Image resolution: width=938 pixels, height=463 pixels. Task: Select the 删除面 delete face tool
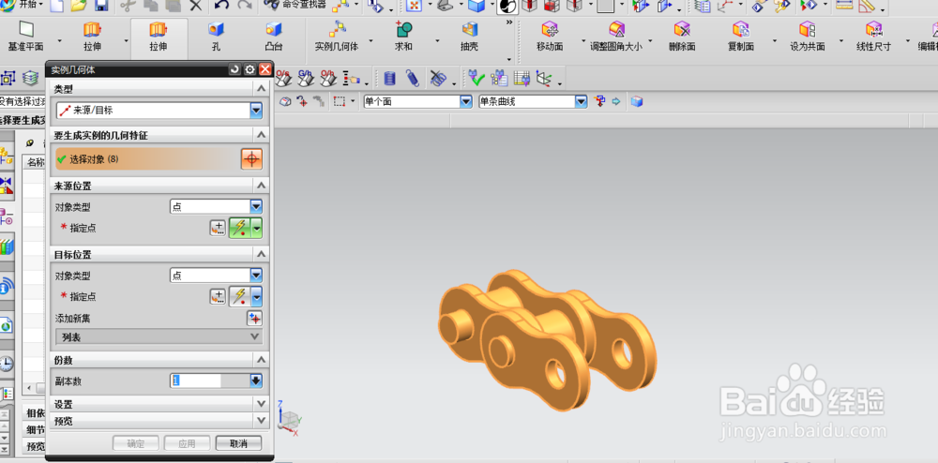click(x=682, y=37)
